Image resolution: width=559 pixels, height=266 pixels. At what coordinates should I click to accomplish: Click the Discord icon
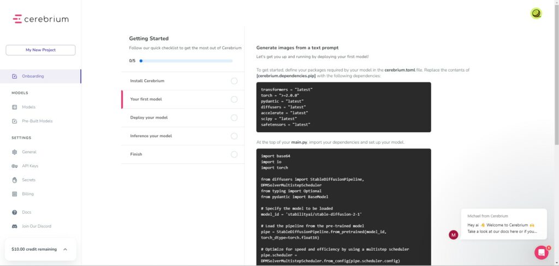click(15, 227)
